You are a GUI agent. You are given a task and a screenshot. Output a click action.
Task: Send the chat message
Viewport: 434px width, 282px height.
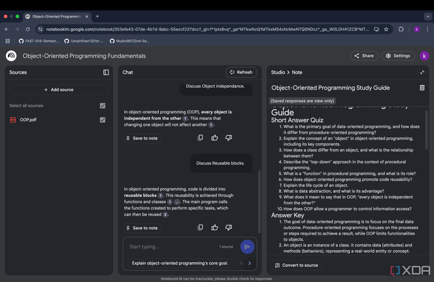click(247, 246)
